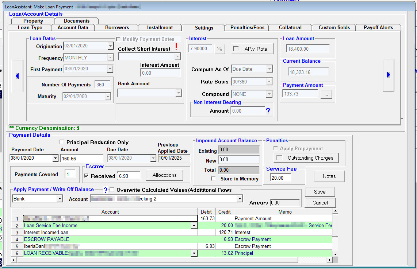Open the Rate Basis dropdown
This screenshot has height=269, width=417.
[268, 81]
